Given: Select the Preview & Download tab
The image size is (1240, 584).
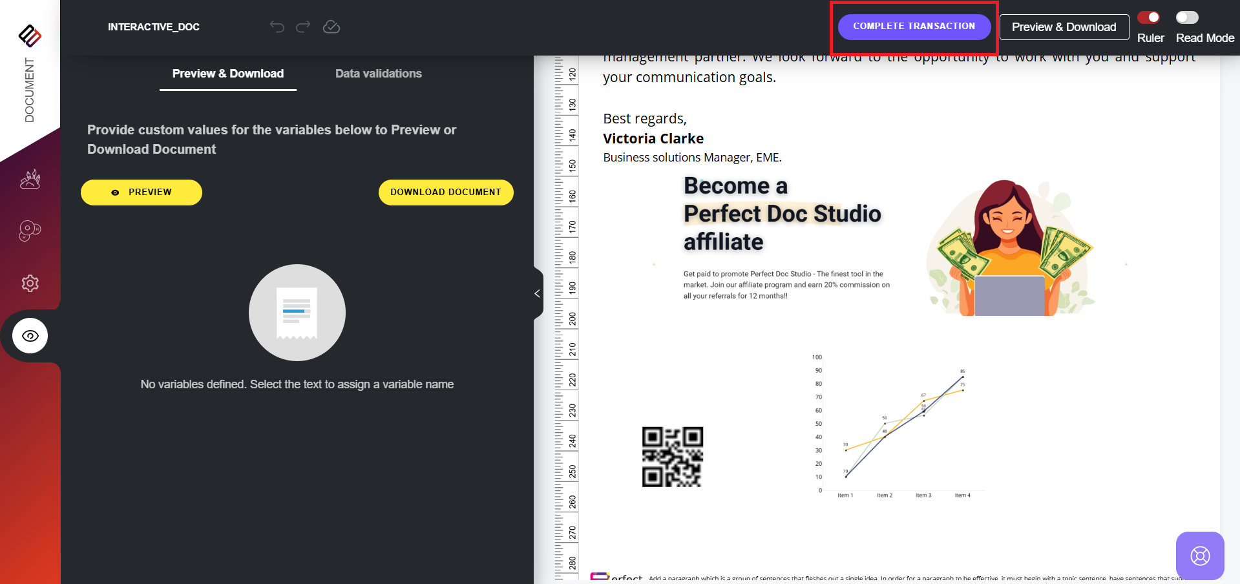Looking at the screenshot, I should pyautogui.click(x=227, y=74).
